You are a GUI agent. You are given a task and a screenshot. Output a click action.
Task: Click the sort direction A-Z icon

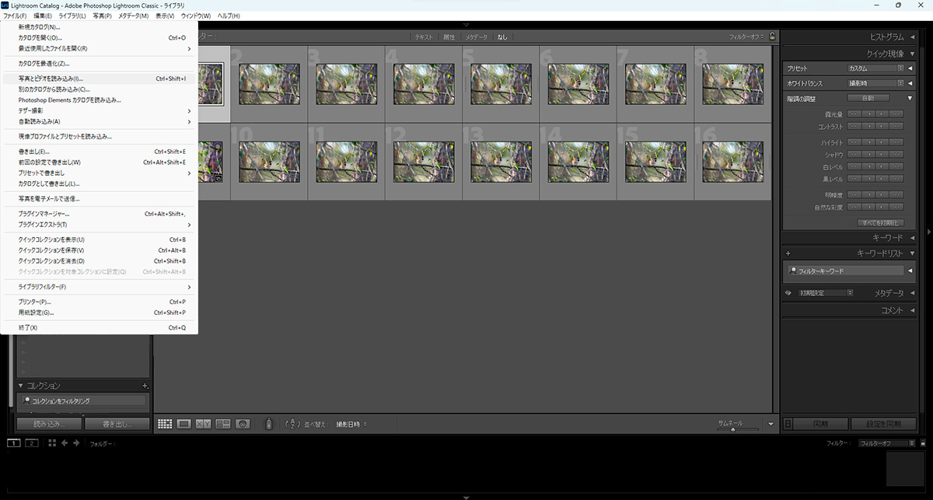point(293,424)
